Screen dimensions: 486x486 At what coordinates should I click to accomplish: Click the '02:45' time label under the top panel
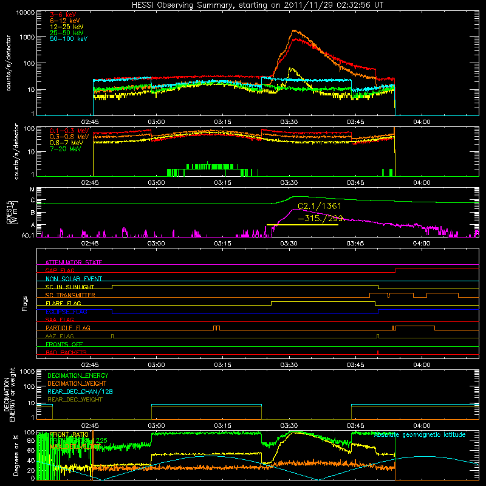(90, 122)
